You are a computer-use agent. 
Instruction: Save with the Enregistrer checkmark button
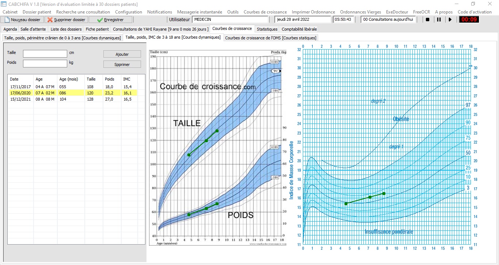(x=110, y=20)
